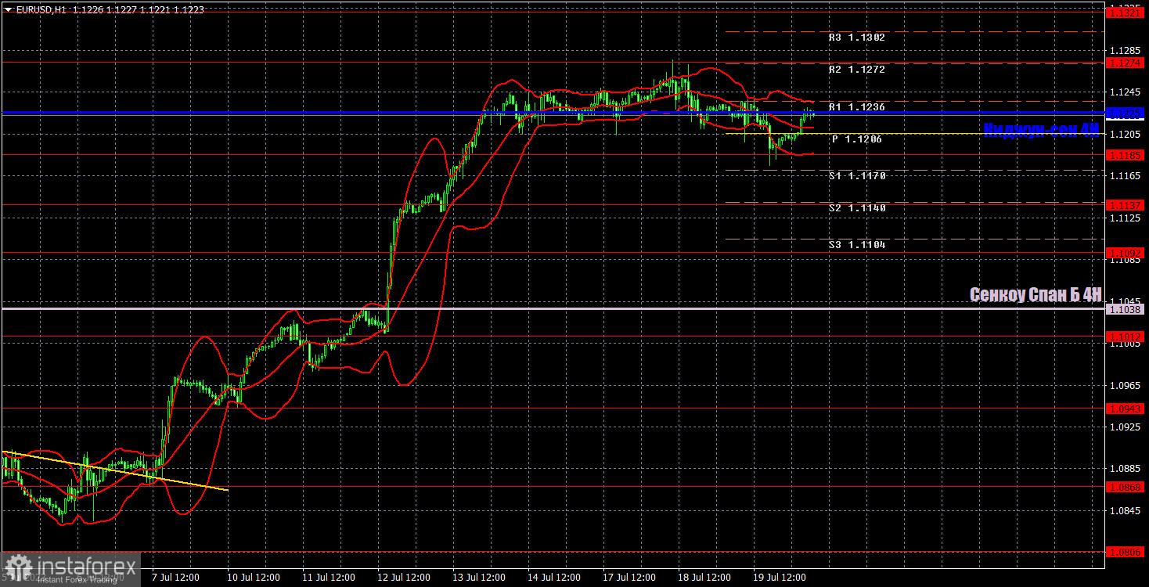Click the 14 Jul 12:00 time label
Screen dimensions: 1149x587
(x=553, y=578)
